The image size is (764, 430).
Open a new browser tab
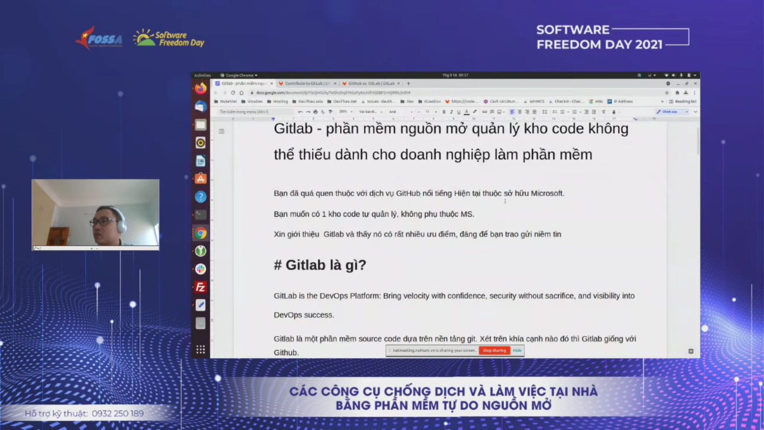pyautogui.click(x=408, y=84)
